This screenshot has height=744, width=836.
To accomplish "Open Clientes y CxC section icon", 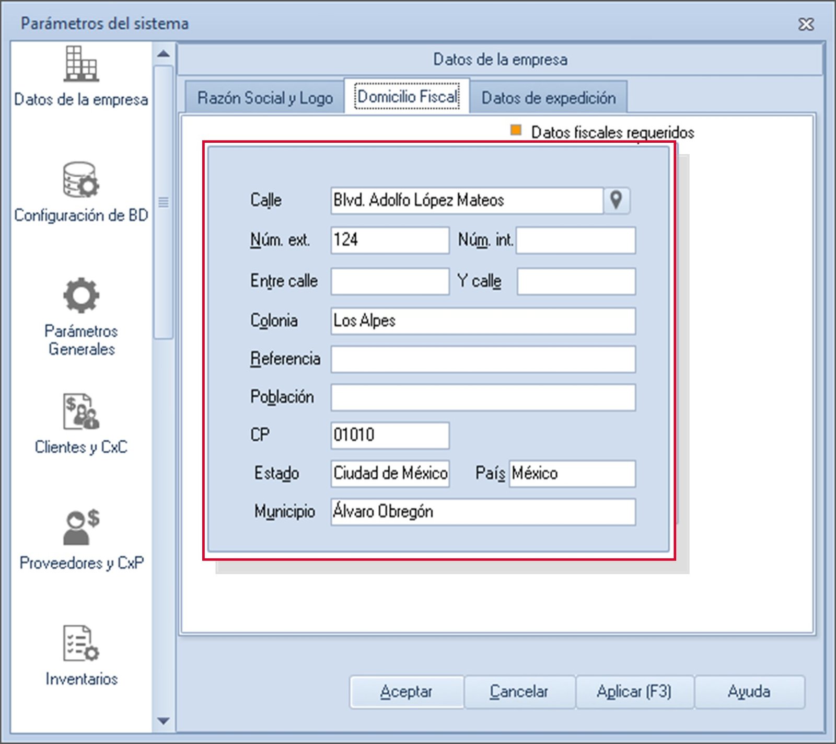I will [81, 411].
